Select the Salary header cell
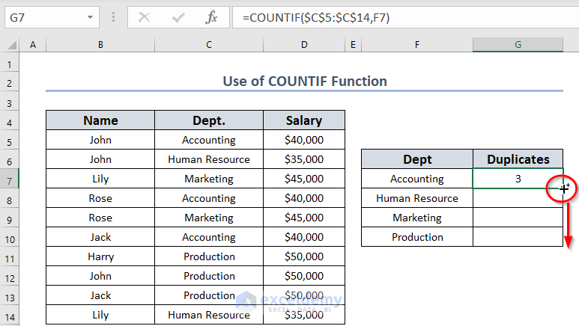579x326 pixels. 303,120
